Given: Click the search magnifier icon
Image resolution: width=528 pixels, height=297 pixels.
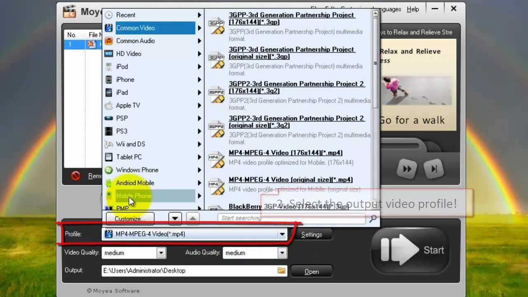Looking at the screenshot, I should (x=373, y=218).
